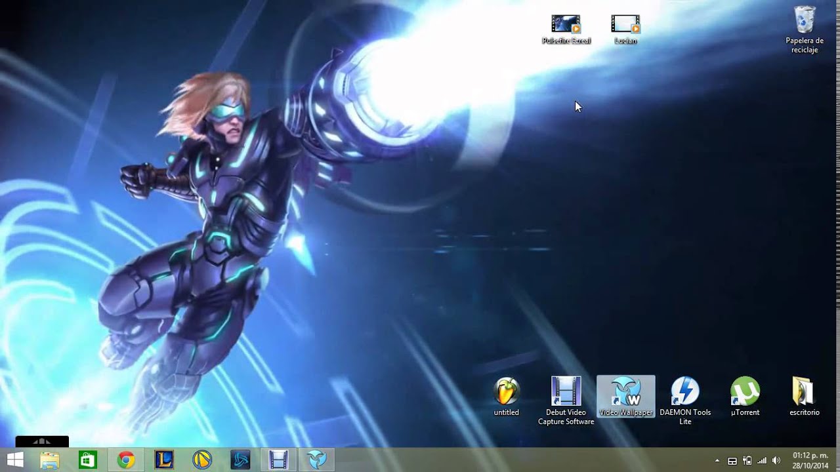The width and height of the screenshot is (840, 472).
Task: Open the touch keyboard tray icon
Action: pyautogui.click(x=732, y=461)
